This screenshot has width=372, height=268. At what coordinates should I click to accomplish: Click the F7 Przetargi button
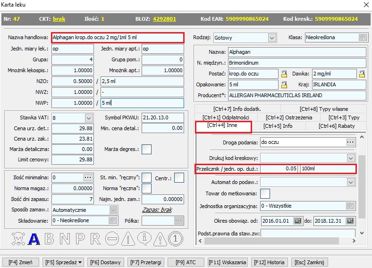click(x=146, y=262)
